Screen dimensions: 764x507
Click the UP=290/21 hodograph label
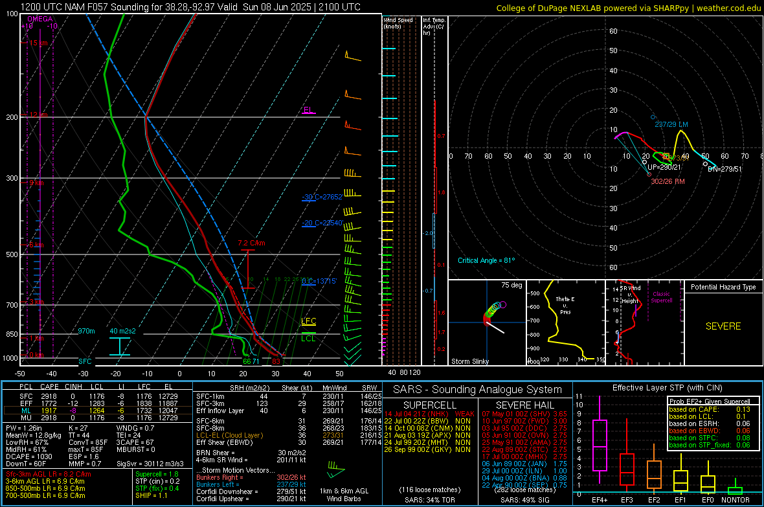(664, 167)
